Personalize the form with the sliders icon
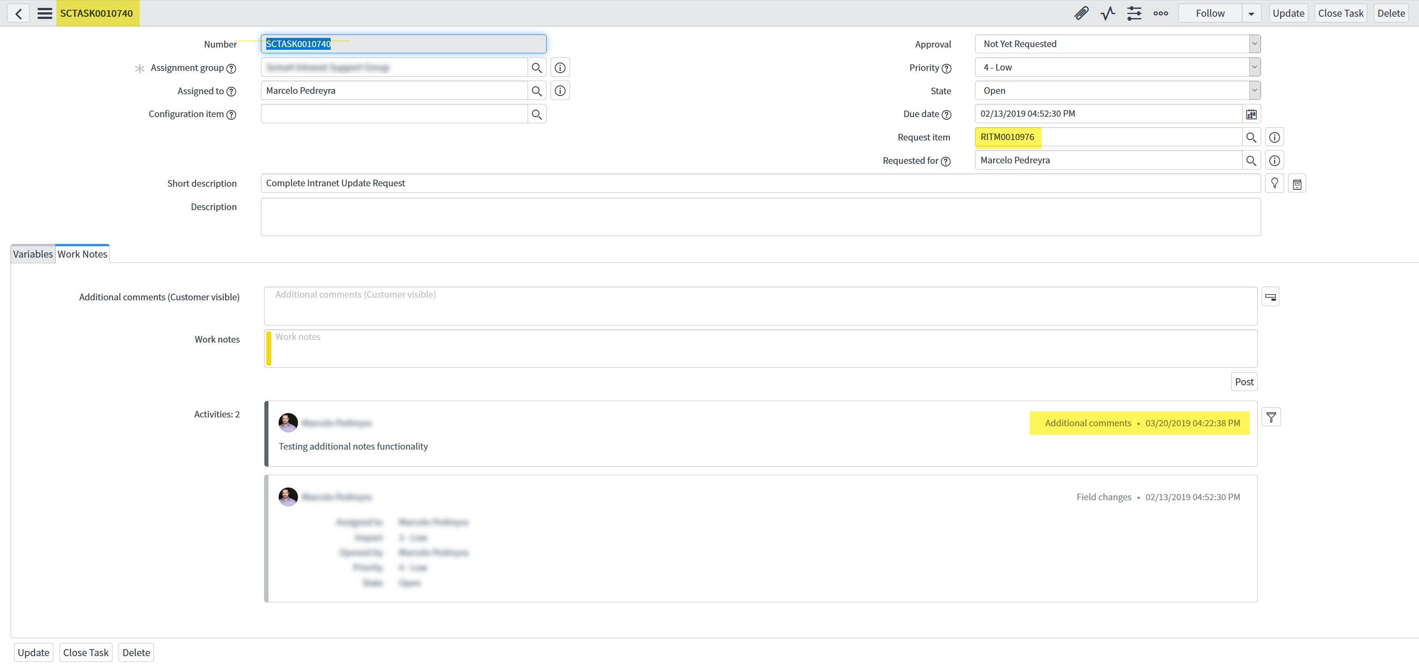This screenshot has height=672, width=1419. [1134, 13]
